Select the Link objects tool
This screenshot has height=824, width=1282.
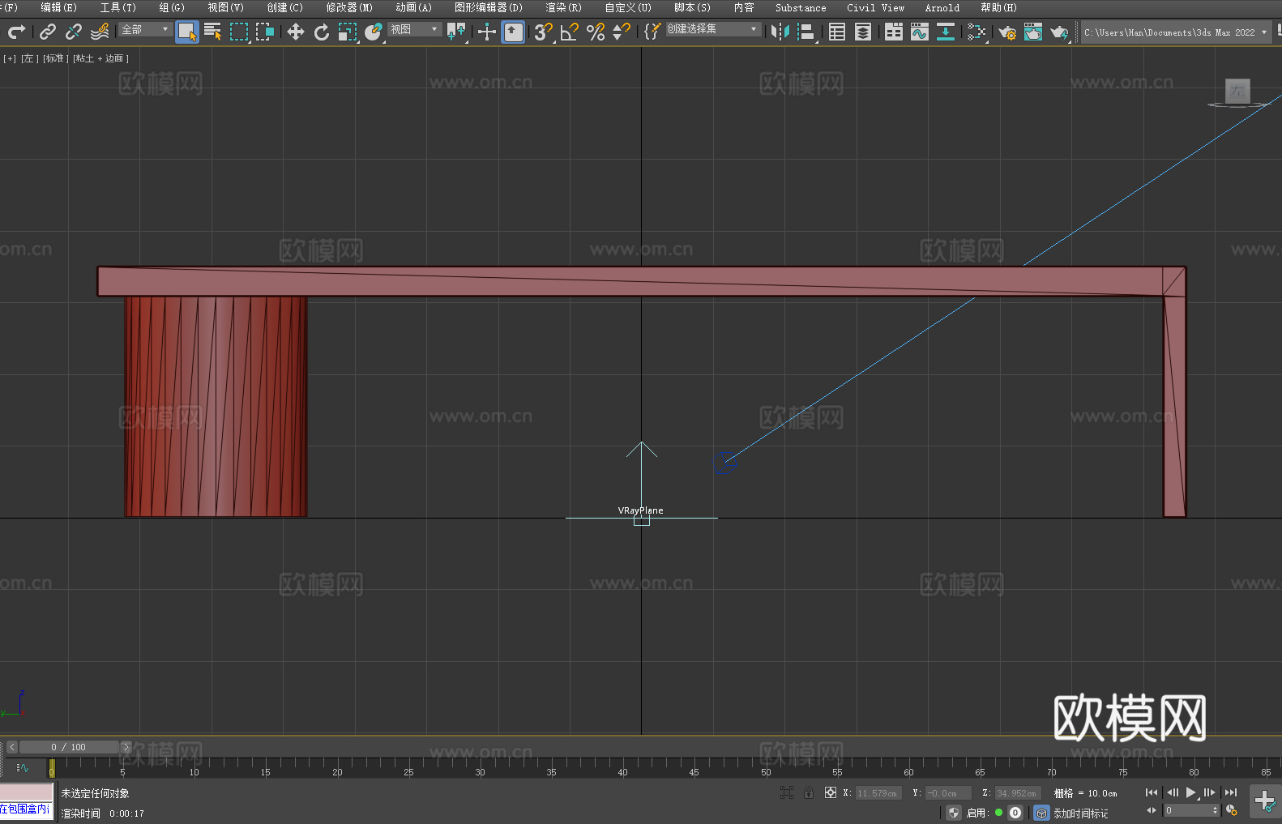tap(48, 32)
